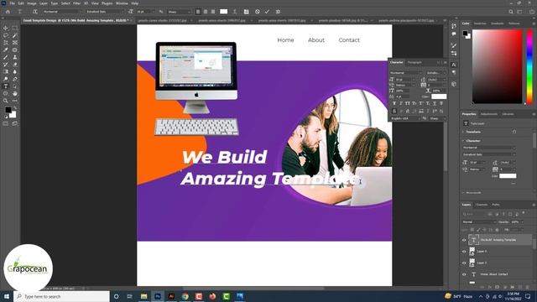Open the Layer menu
The height and width of the screenshot is (302, 537).
44,3
